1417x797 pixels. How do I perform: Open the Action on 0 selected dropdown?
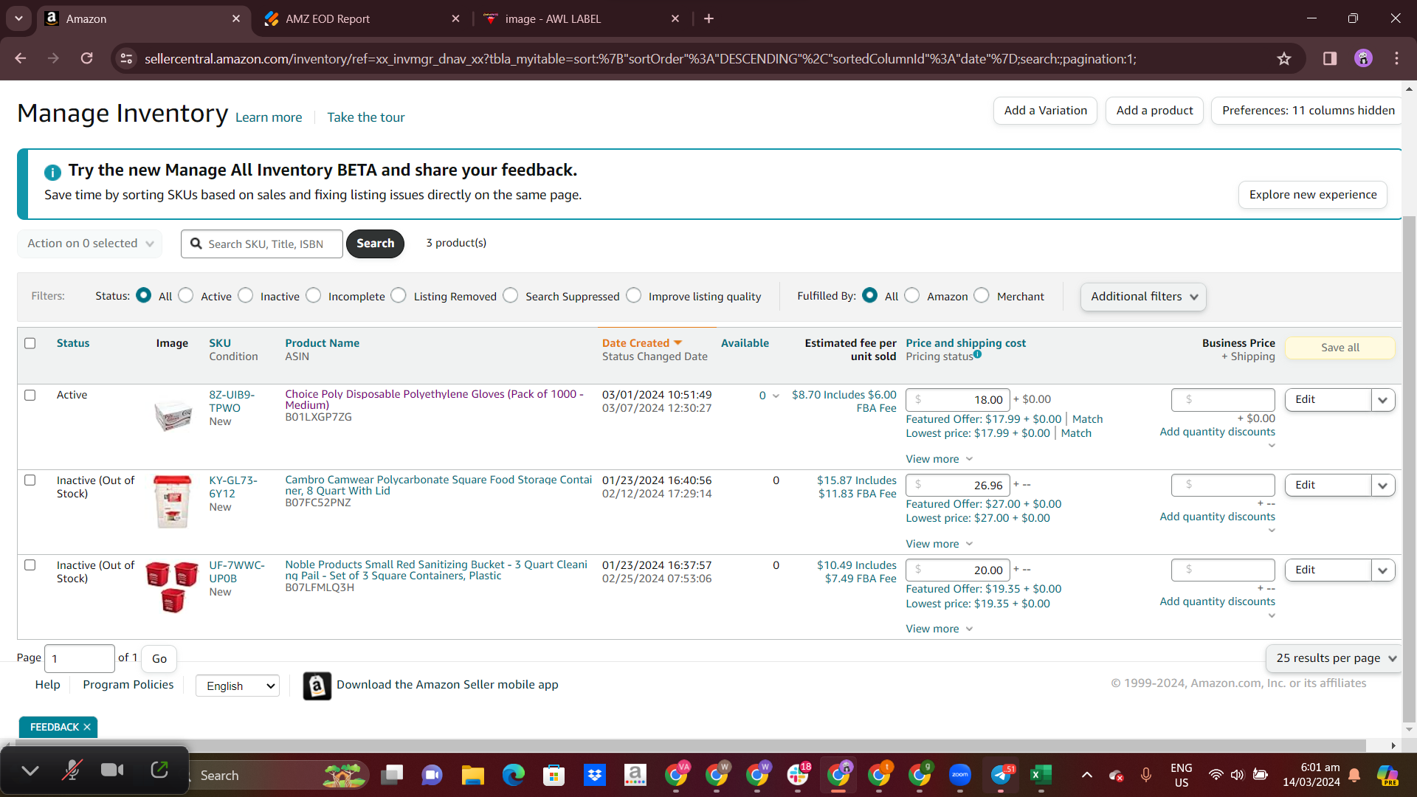tap(90, 244)
